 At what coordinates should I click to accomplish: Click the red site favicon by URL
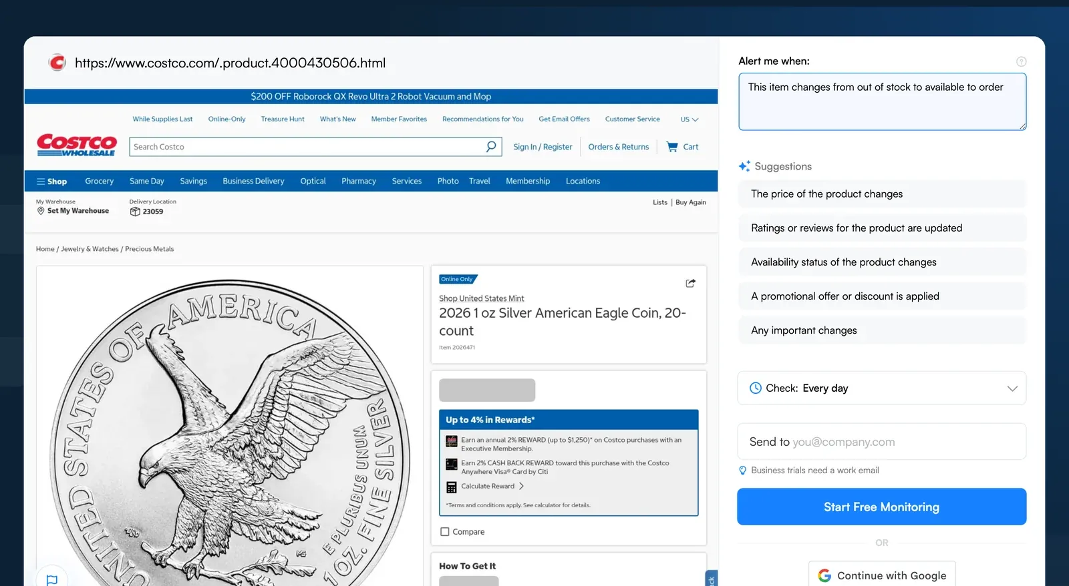(x=57, y=63)
